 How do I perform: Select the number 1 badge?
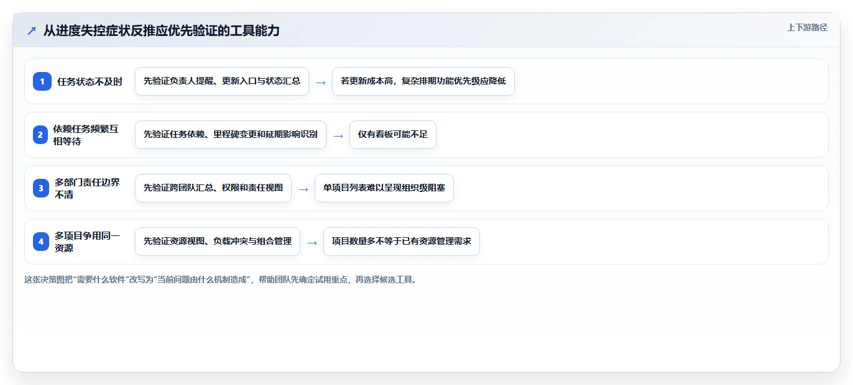(x=42, y=81)
